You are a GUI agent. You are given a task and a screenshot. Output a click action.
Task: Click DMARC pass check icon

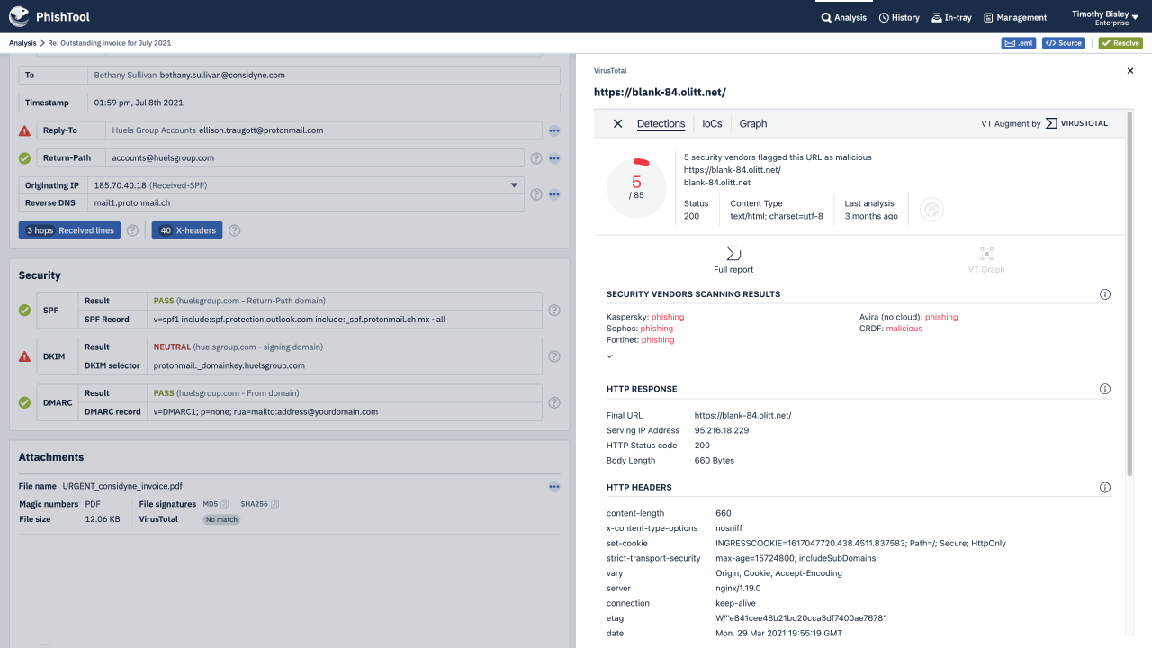pos(25,402)
